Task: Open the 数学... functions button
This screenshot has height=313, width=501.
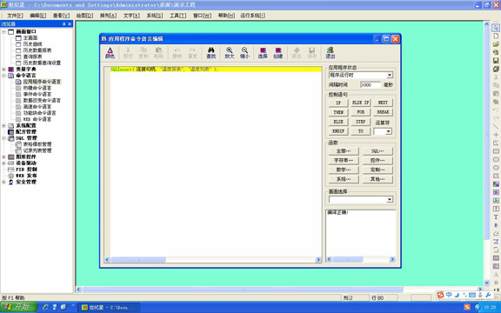Action: tap(344, 170)
